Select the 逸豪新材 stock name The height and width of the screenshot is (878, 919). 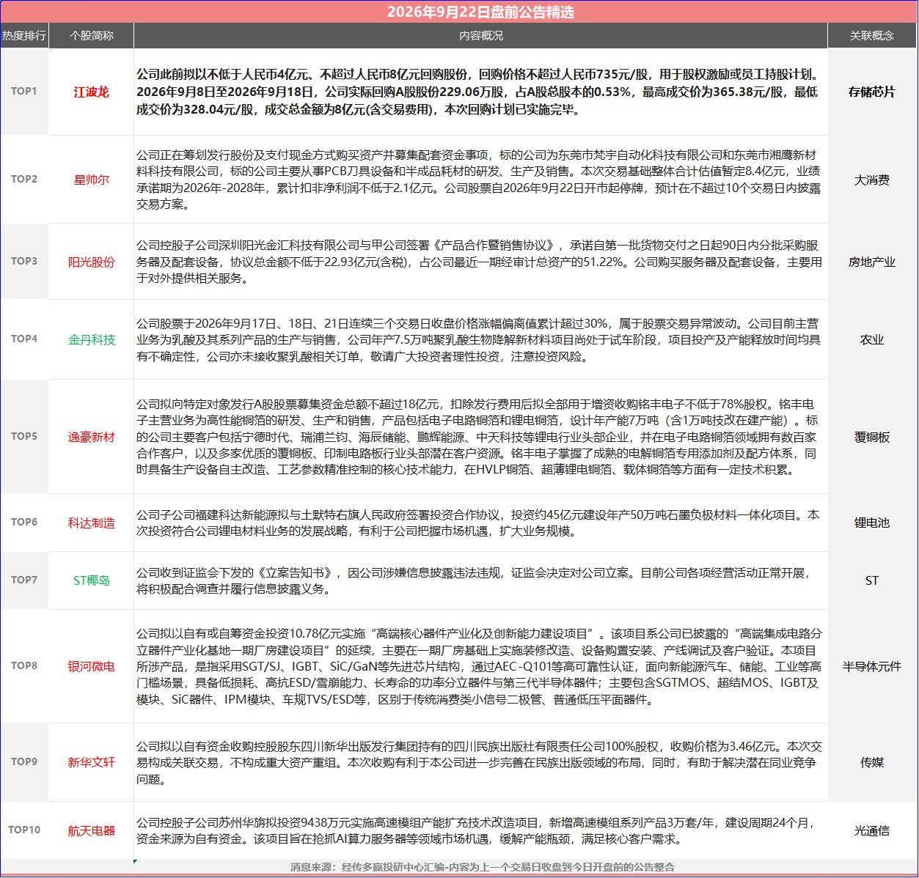[x=92, y=437]
